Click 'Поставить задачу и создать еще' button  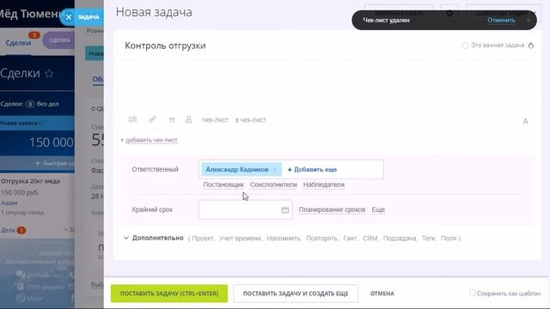pos(296,294)
